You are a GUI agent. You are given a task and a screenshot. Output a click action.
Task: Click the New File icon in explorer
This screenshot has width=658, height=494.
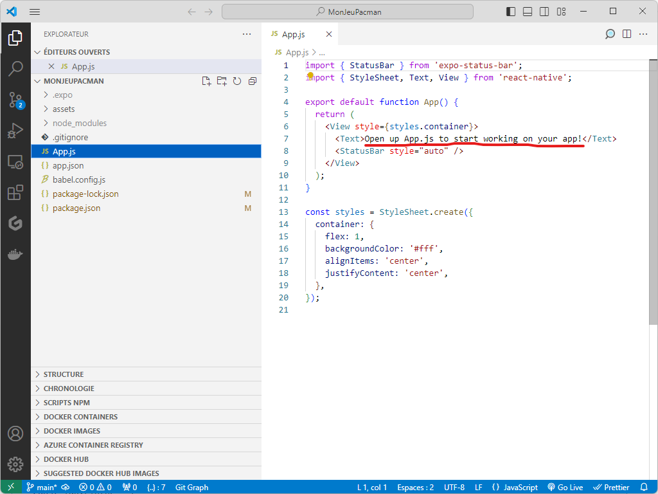click(x=206, y=81)
